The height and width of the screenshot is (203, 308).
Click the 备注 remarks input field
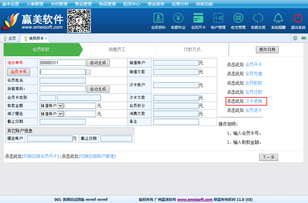pyautogui.click(x=176, y=122)
